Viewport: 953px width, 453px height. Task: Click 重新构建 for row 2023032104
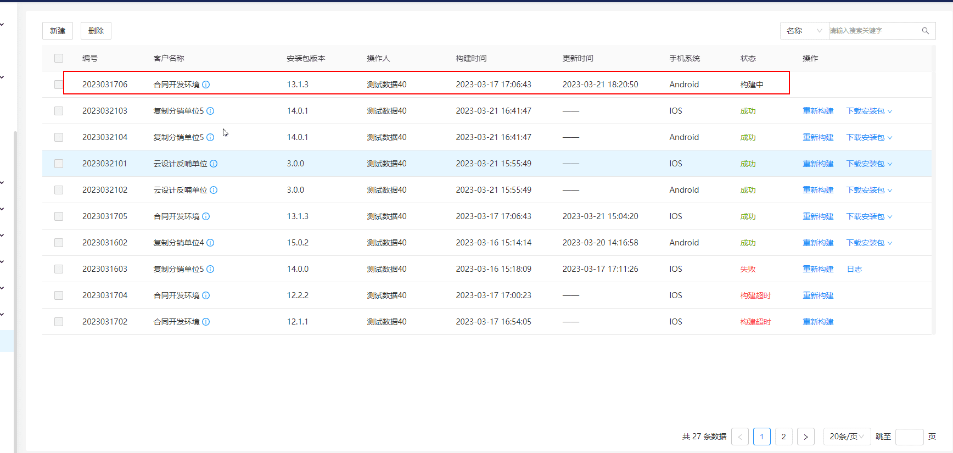818,137
